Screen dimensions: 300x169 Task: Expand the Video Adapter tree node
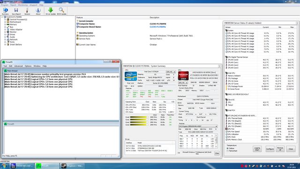tap(5, 30)
